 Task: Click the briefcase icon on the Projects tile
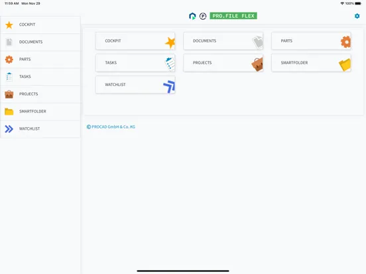[257, 65]
